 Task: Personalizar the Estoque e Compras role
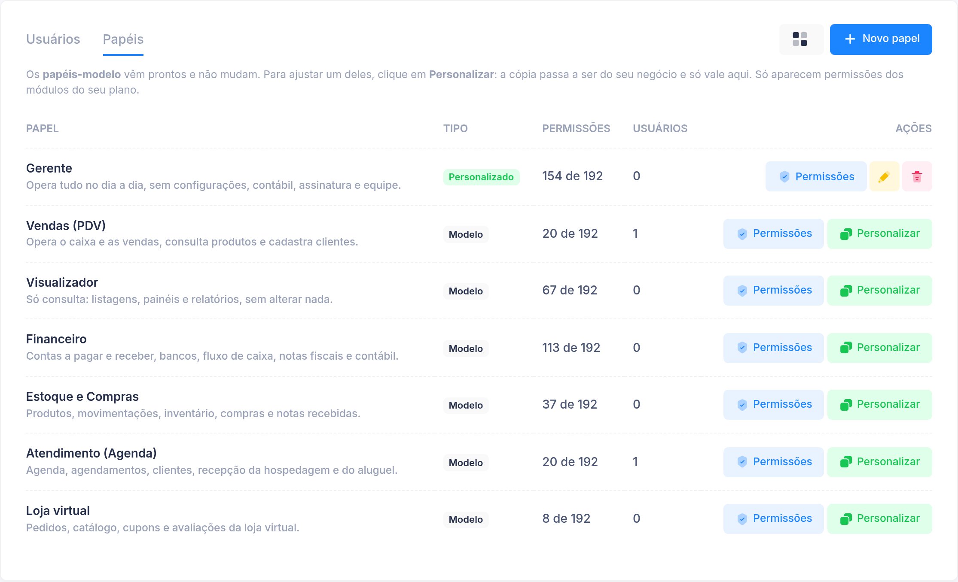tap(879, 404)
